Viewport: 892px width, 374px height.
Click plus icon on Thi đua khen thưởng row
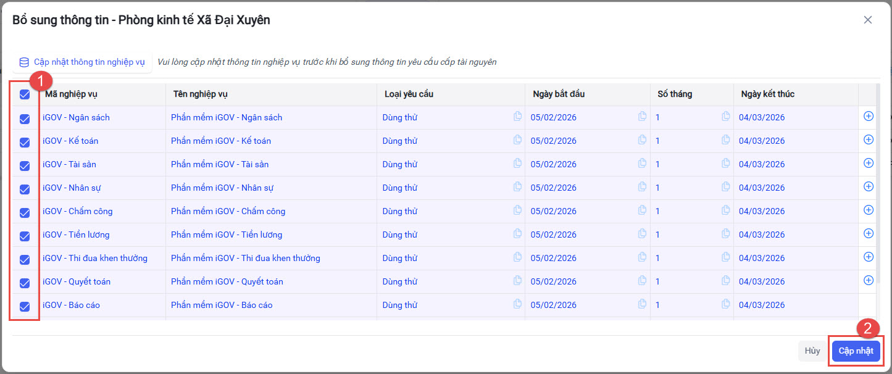(x=869, y=257)
